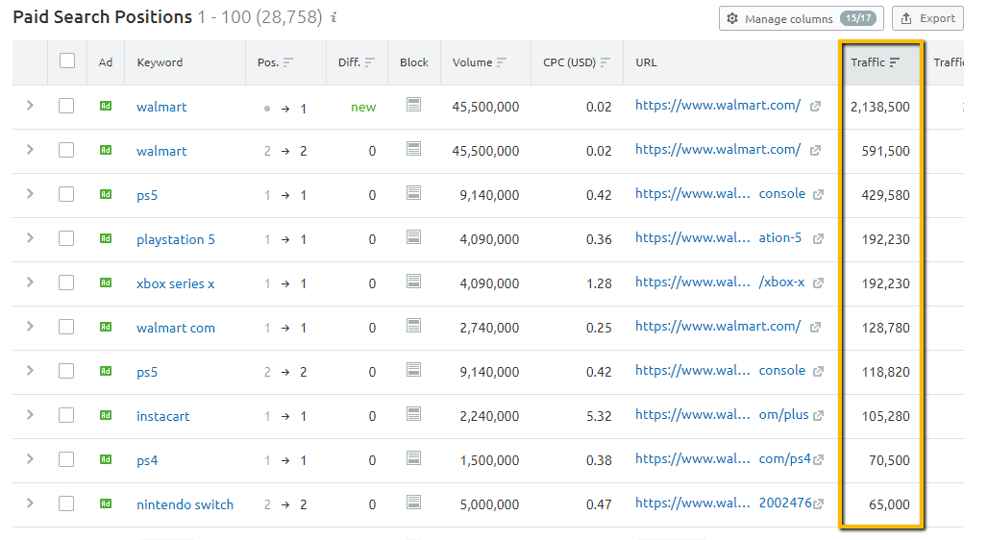Screen dimensions: 988x540
Task: Toggle the select-all checkbox in header
Action: (66, 61)
